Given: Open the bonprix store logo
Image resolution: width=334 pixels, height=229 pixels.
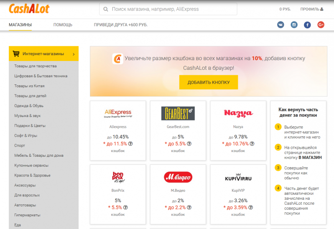Looking at the screenshot, I should [118, 177].
